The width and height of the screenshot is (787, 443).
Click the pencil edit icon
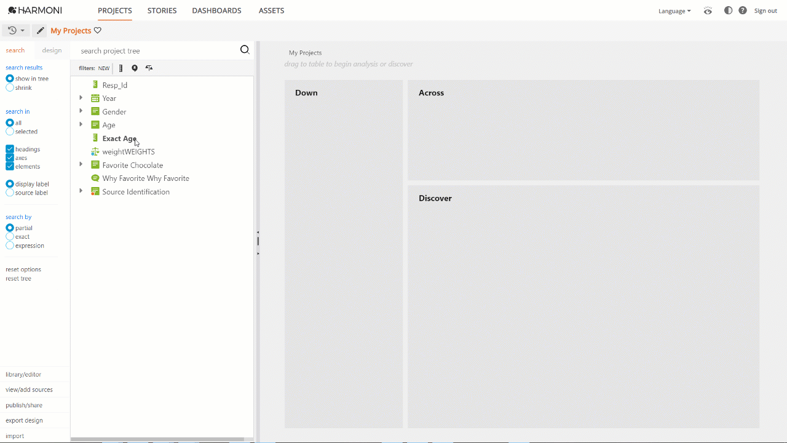(40, 30)
